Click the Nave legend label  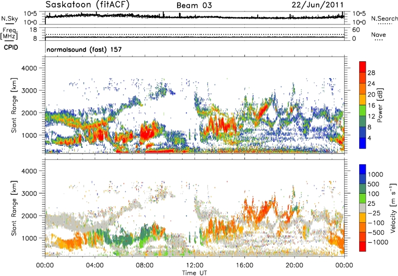(x=379, y=34)
